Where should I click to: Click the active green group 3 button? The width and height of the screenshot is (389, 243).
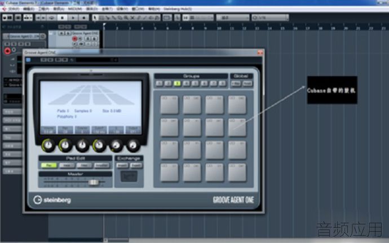[177, 83]
